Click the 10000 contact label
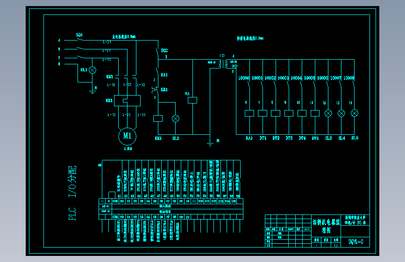This screenshot has width=405, height=262. 243,78
